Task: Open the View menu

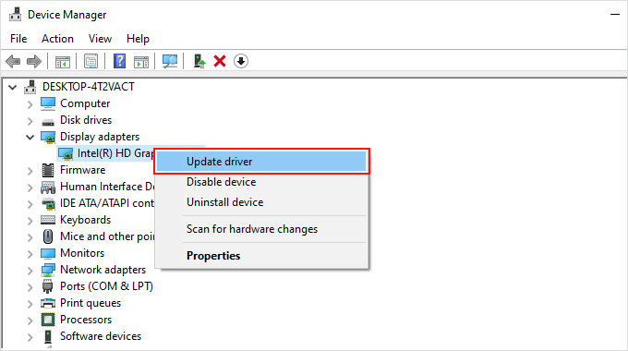Action: pos(100,39)
